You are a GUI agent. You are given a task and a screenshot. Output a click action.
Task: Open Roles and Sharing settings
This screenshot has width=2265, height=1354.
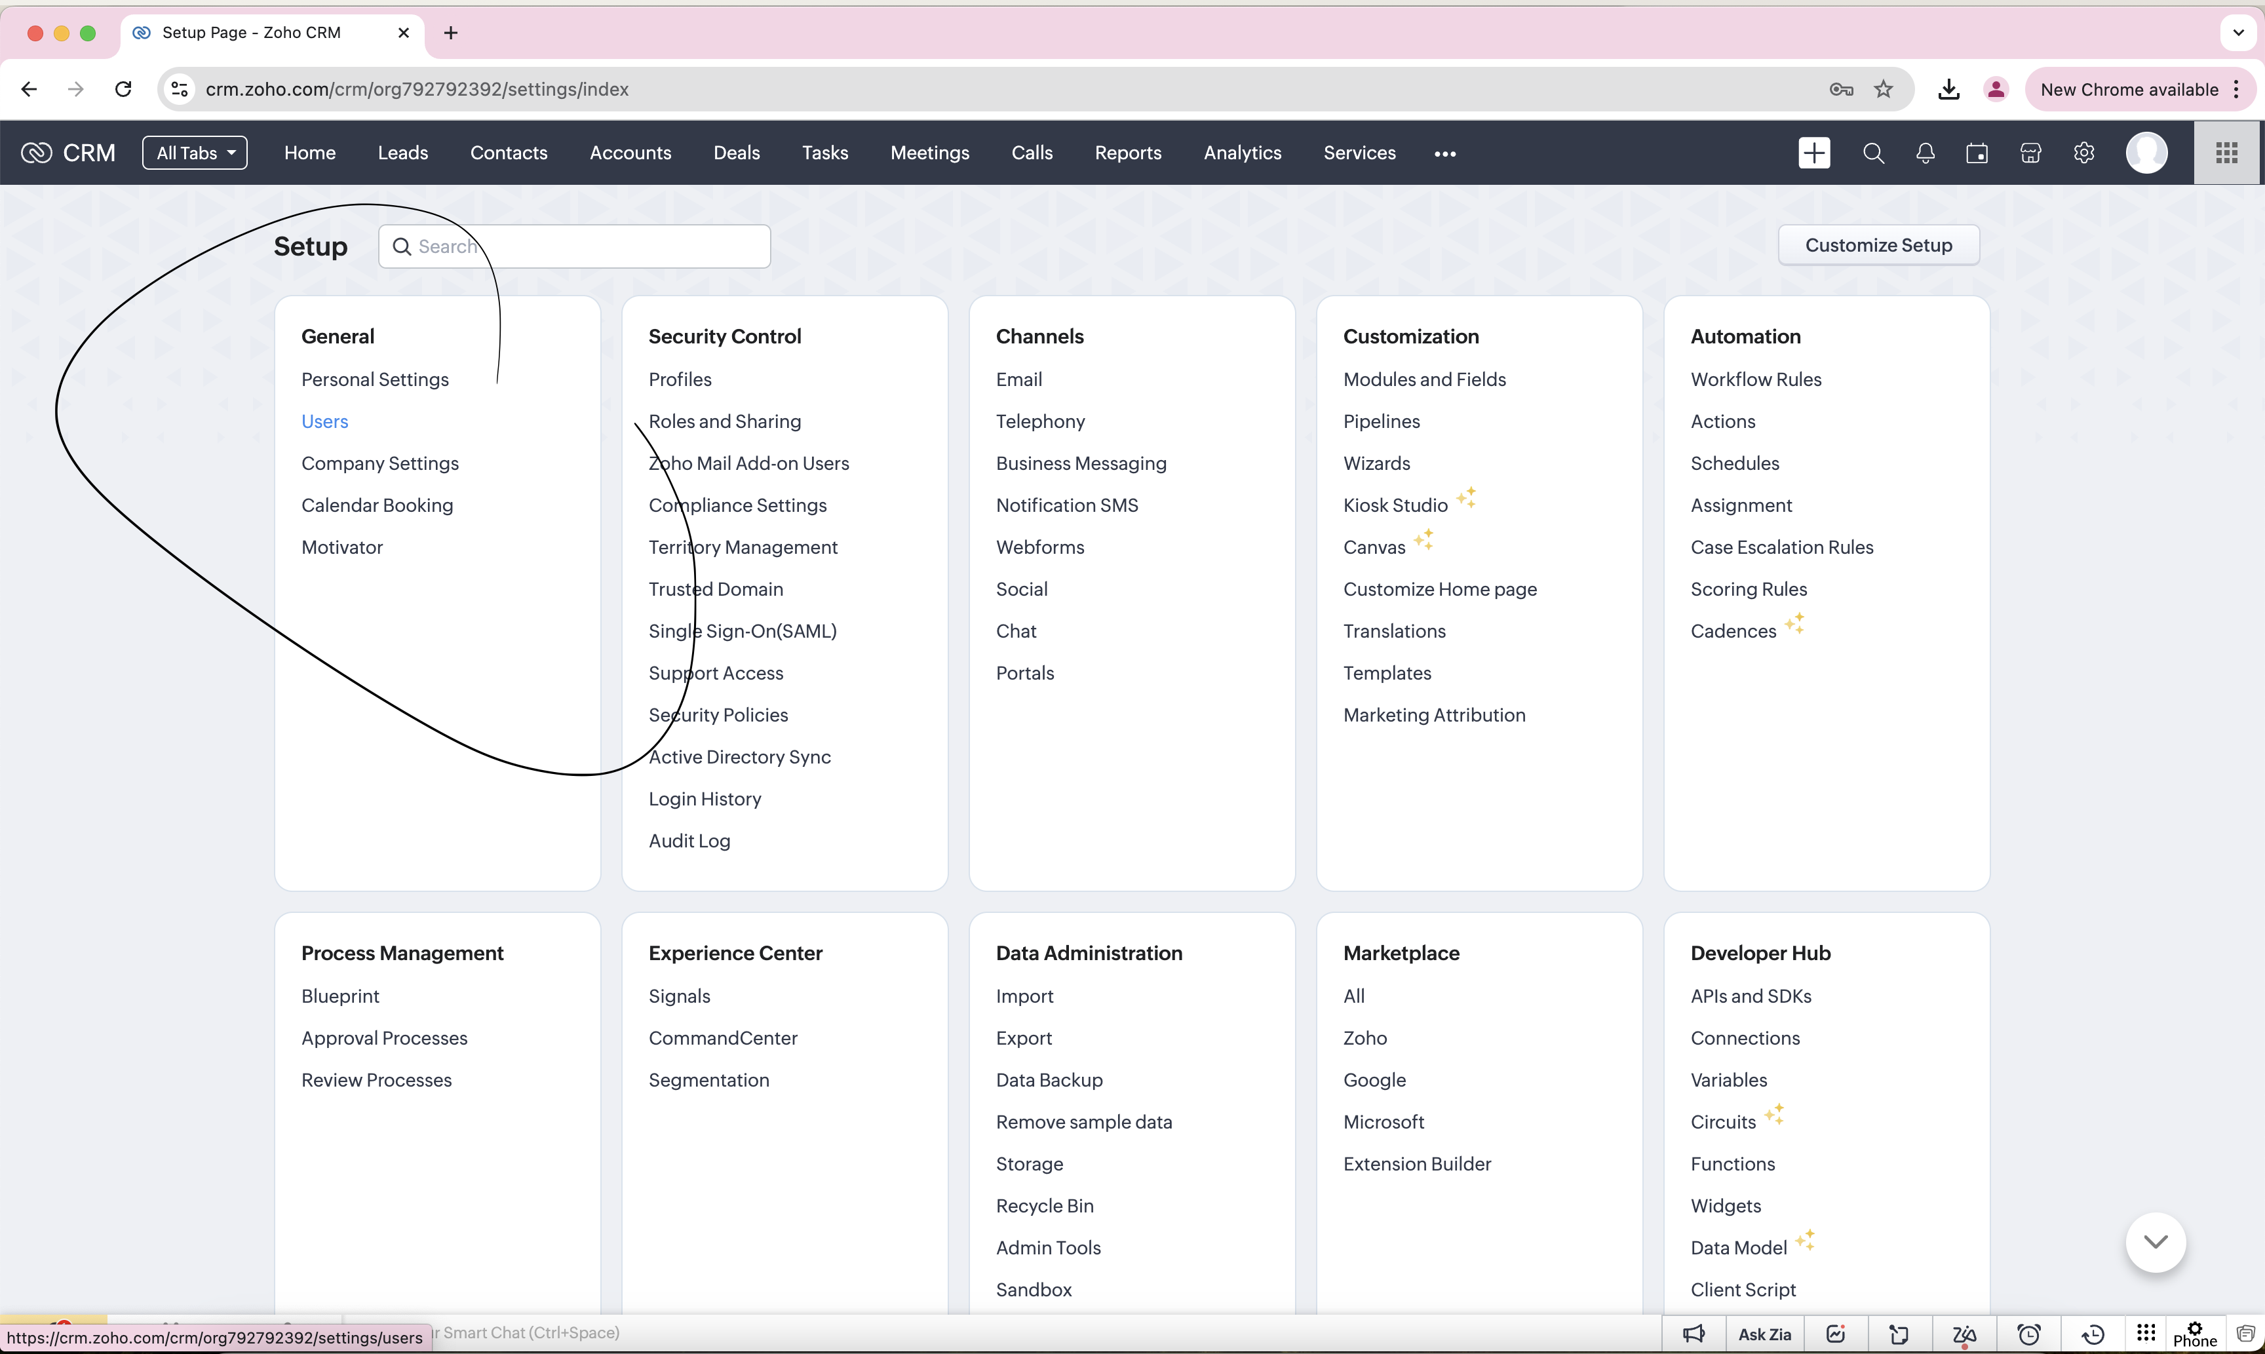724,421
